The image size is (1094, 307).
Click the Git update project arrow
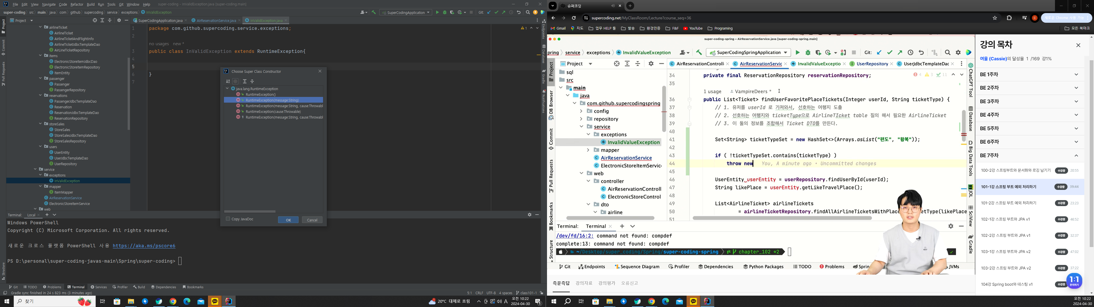click(489, 12)
